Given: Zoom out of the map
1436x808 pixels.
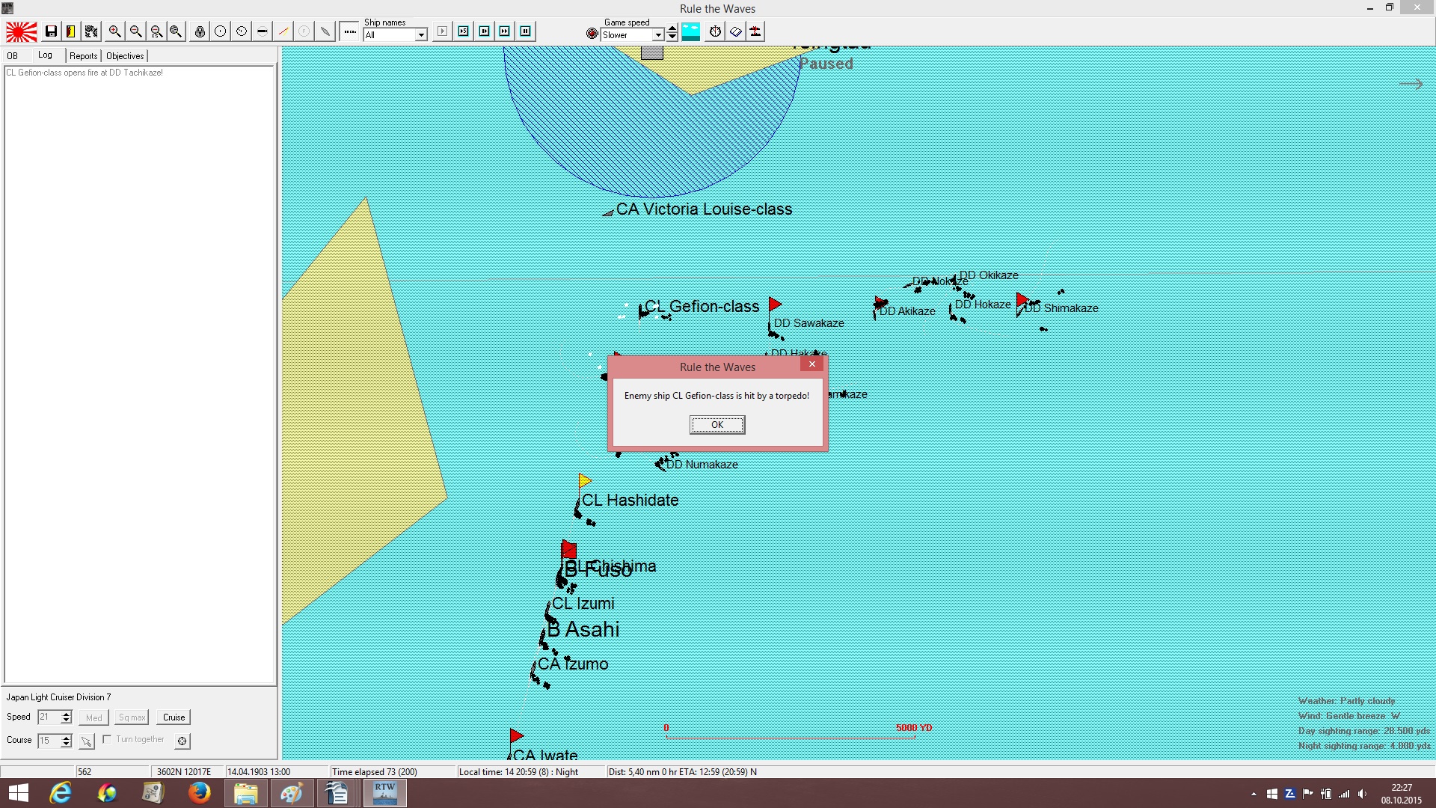Looking at the screenshot, I should (135, 31).
